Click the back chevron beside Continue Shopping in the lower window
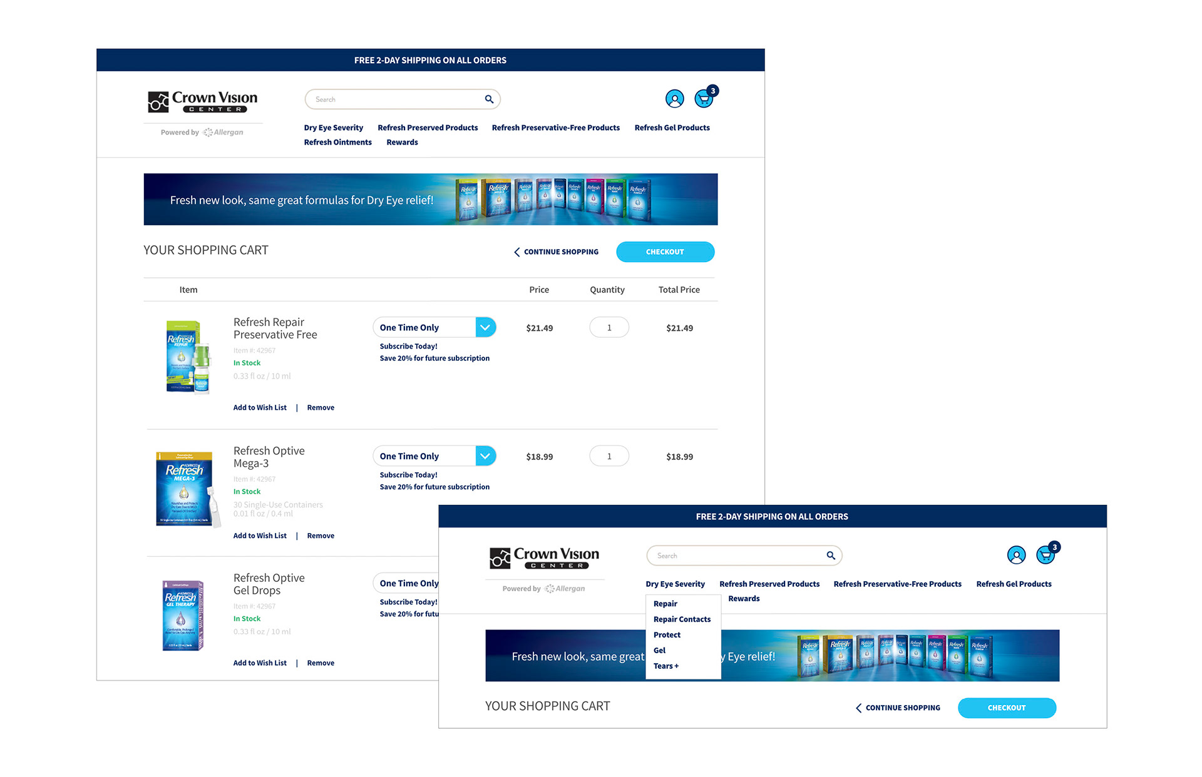 click(x=858, y=708)
